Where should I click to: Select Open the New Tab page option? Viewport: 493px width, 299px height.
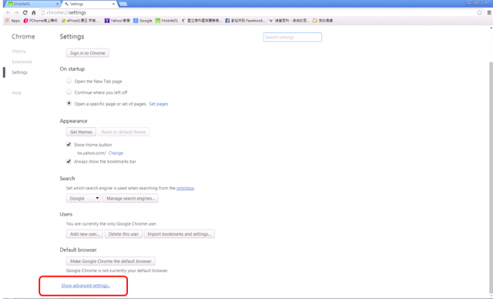tap(69, 81)
